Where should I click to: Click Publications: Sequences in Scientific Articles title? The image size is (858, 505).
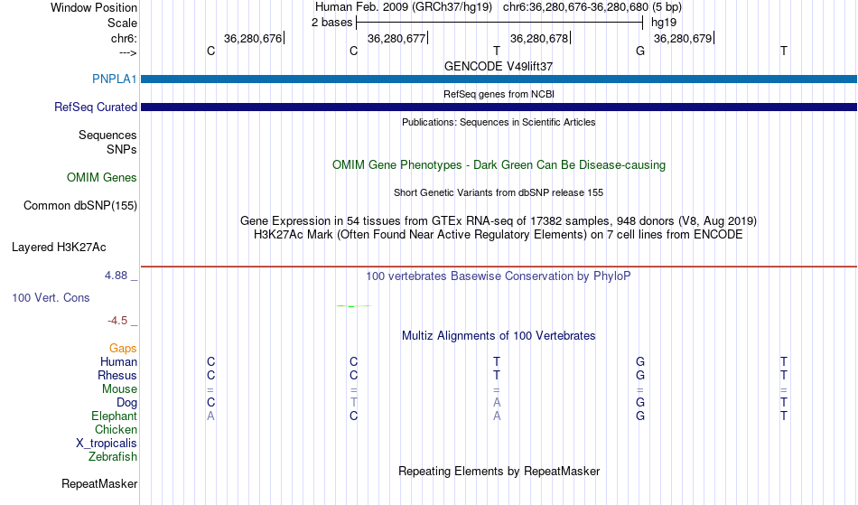point(499,122)
